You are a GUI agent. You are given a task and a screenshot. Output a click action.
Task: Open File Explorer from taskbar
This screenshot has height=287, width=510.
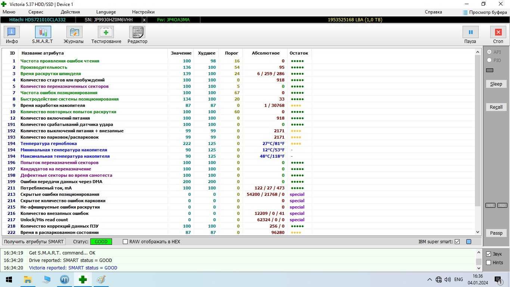click(x=28, y=279)
